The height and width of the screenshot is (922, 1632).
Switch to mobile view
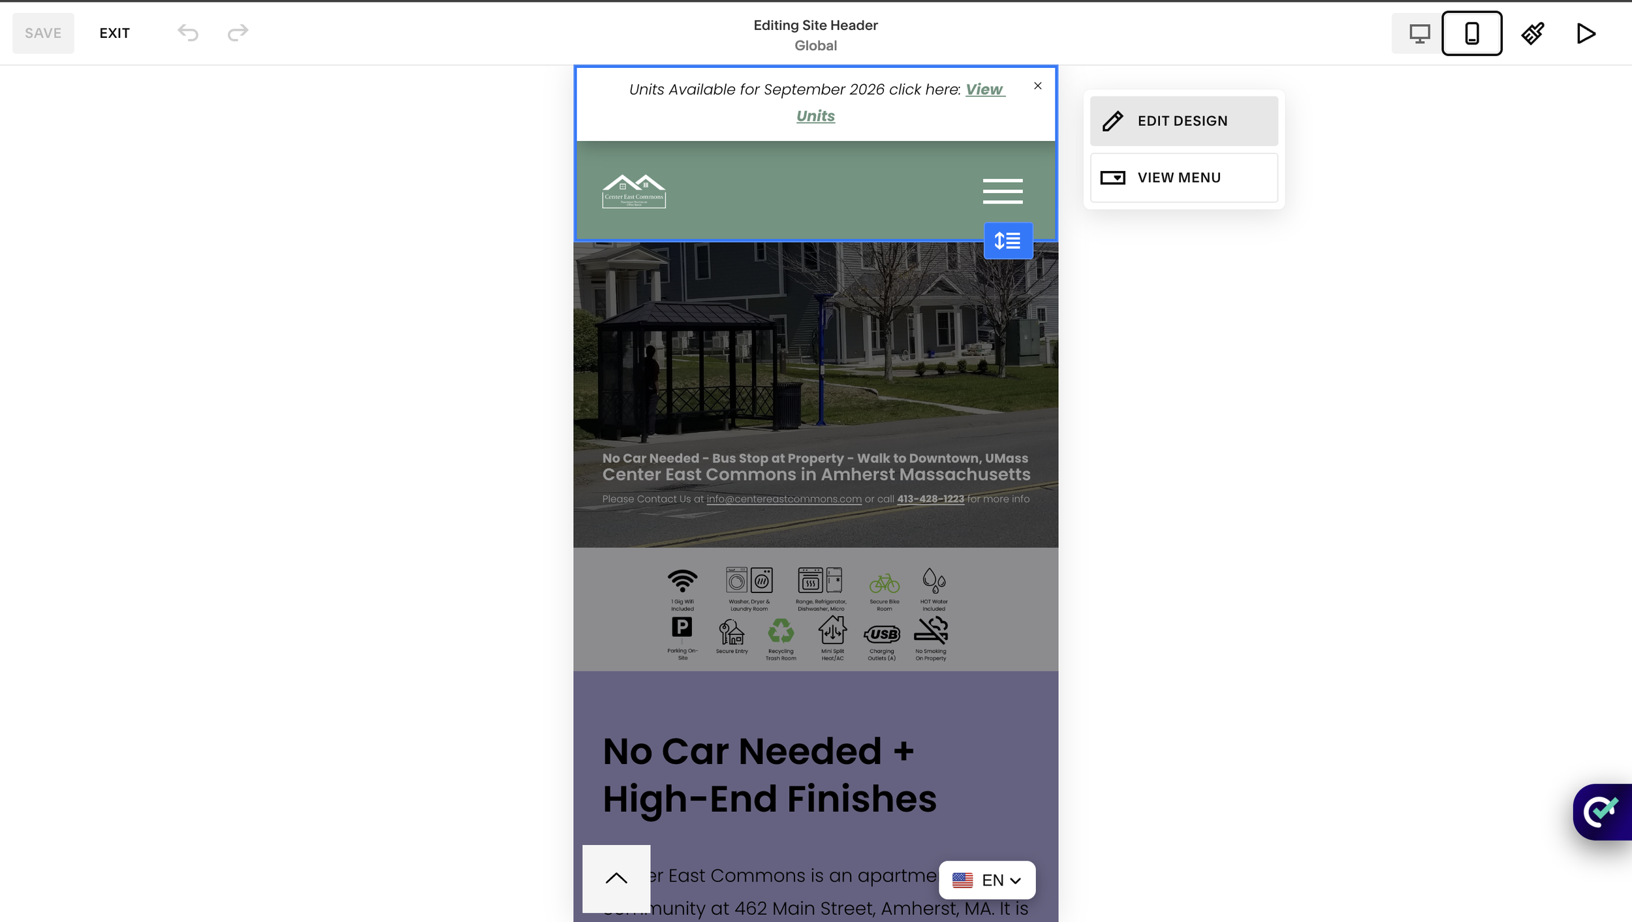coord(1471,33)
